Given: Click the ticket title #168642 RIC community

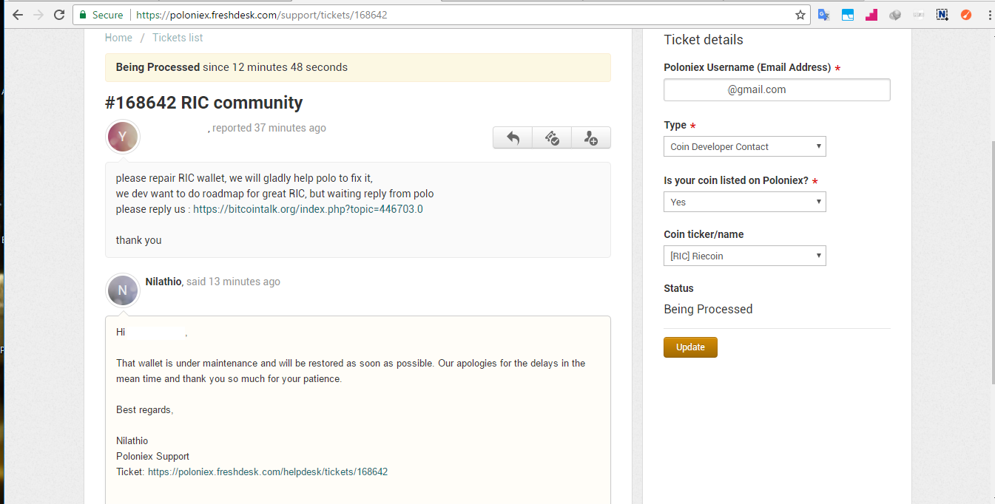Looking at the screenshot, I should [x=204, y=103].
